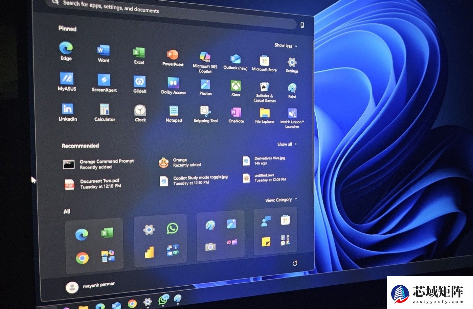
Task: Open Microsoft 365 Copilot
Action: pyautogui.click(x=205, y=57)
